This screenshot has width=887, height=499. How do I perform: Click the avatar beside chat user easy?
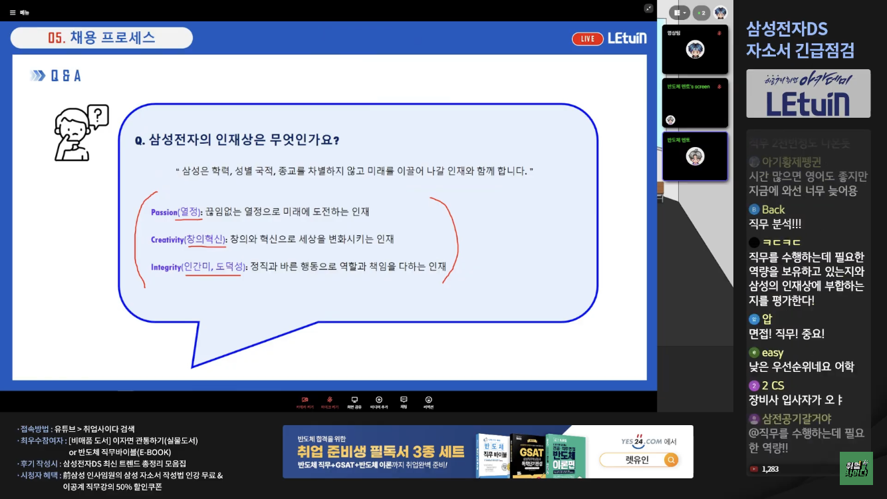(x=754, y=353)
